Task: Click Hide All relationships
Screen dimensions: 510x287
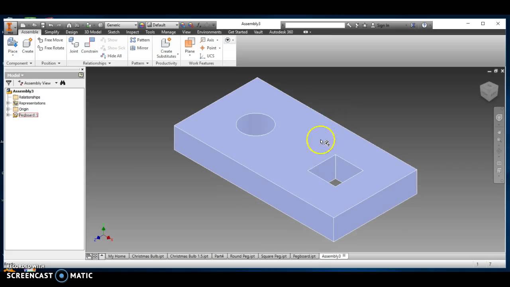Action: (111, 56)
